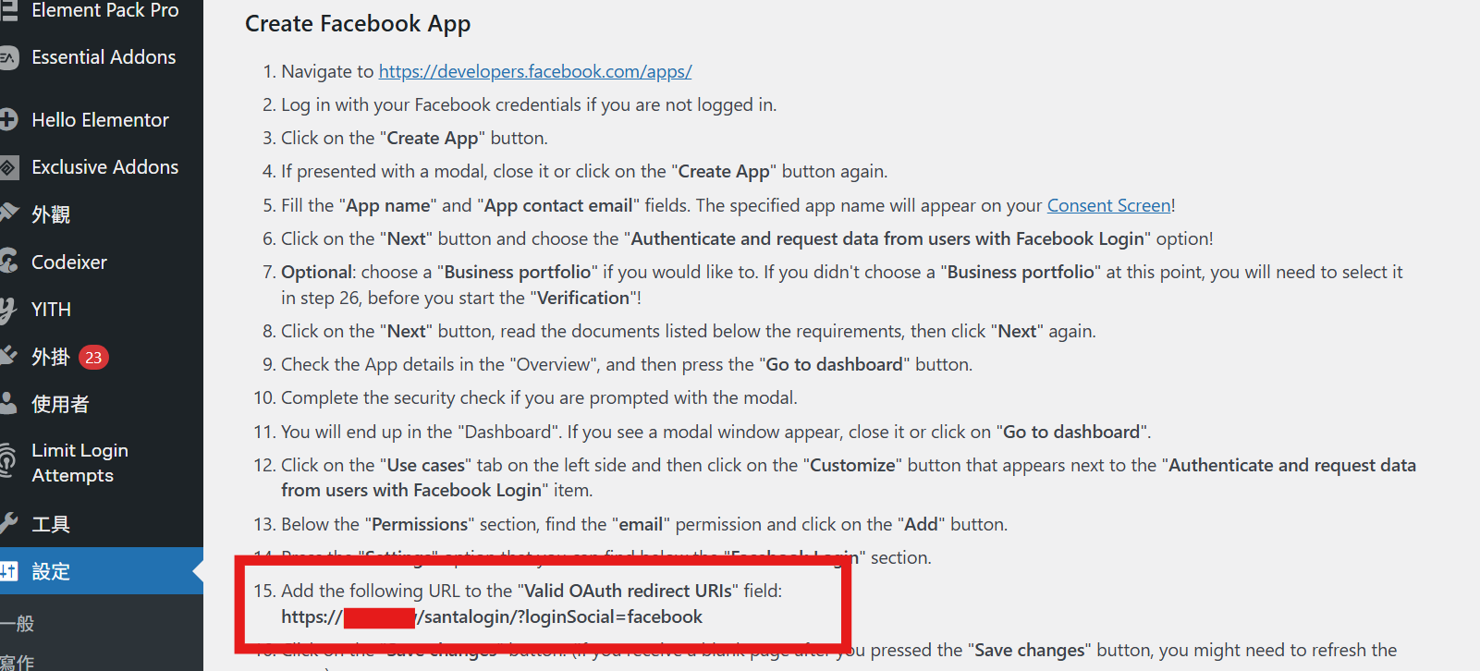
Task: Click the YITH sidebar icon
Action: point(8,310)
